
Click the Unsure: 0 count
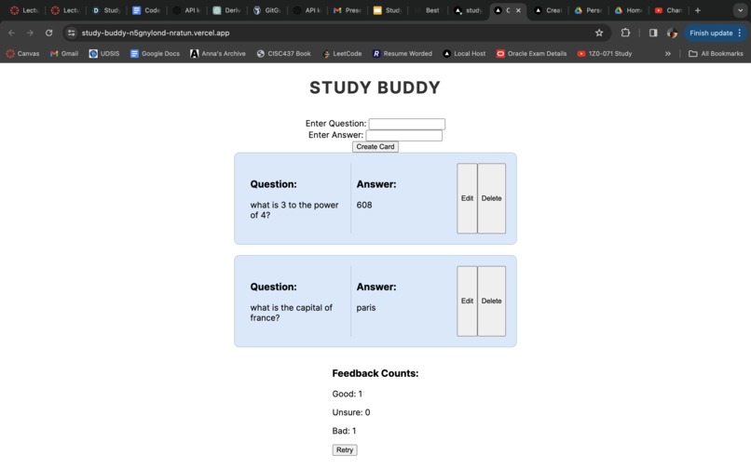[351, 412]
